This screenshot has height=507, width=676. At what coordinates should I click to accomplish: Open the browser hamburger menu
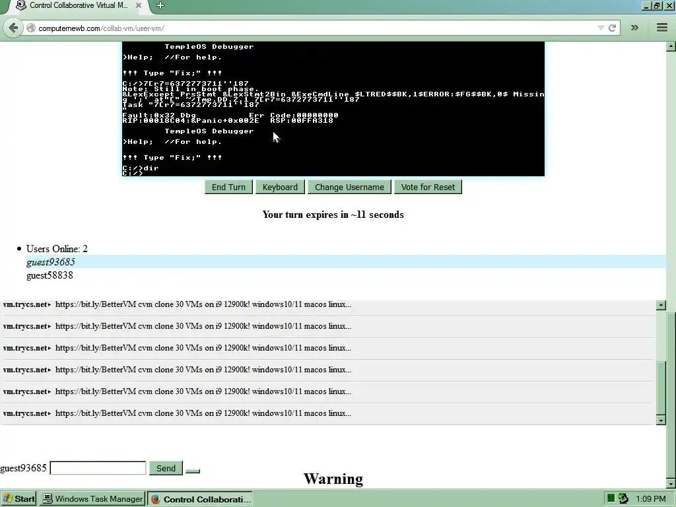[x=662, y=28]
